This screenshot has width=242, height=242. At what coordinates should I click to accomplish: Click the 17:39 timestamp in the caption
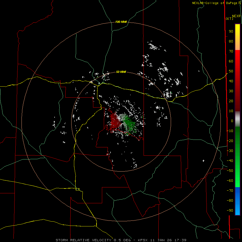[180, 240]
